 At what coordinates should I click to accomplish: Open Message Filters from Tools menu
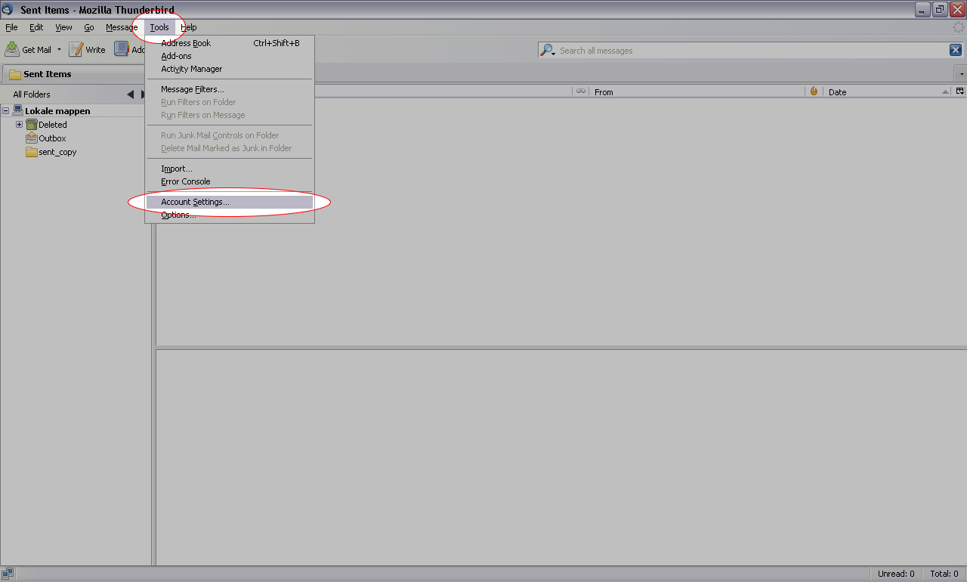click(192, 89)
